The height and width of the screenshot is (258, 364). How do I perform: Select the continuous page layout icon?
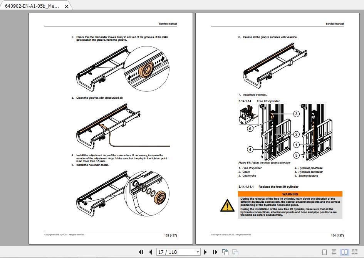(334, 252)
